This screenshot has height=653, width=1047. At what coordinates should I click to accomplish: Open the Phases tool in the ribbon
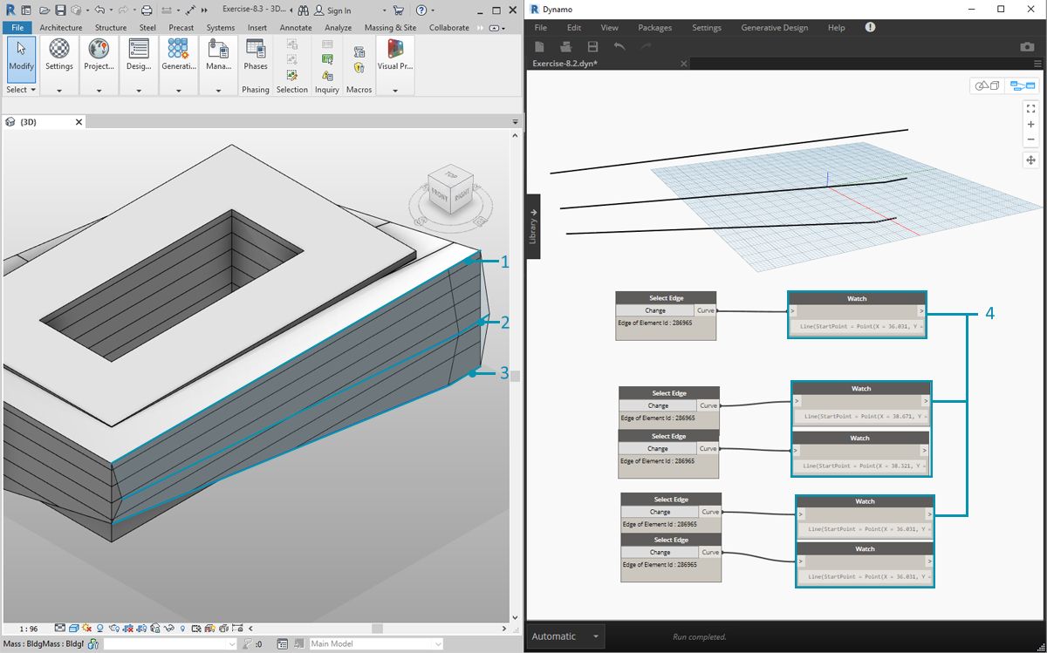click(x=256, y=58)
